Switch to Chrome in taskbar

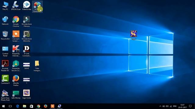tap(38, 106)
